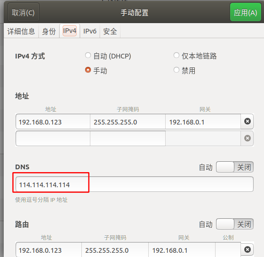
Task: Click the 取消(C) cancel button
Action: pos(24,12)
